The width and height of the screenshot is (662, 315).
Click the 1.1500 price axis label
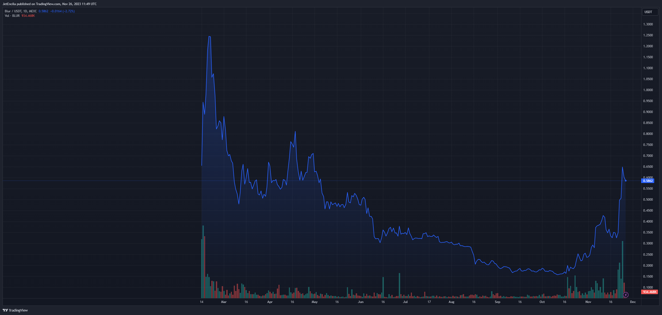point(648,57)
